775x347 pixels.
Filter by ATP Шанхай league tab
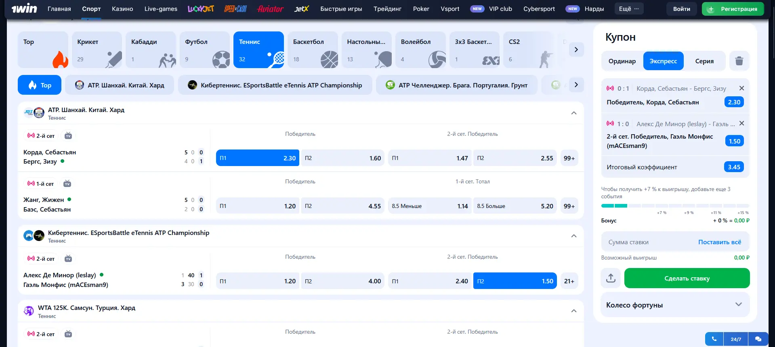[120, 85]
